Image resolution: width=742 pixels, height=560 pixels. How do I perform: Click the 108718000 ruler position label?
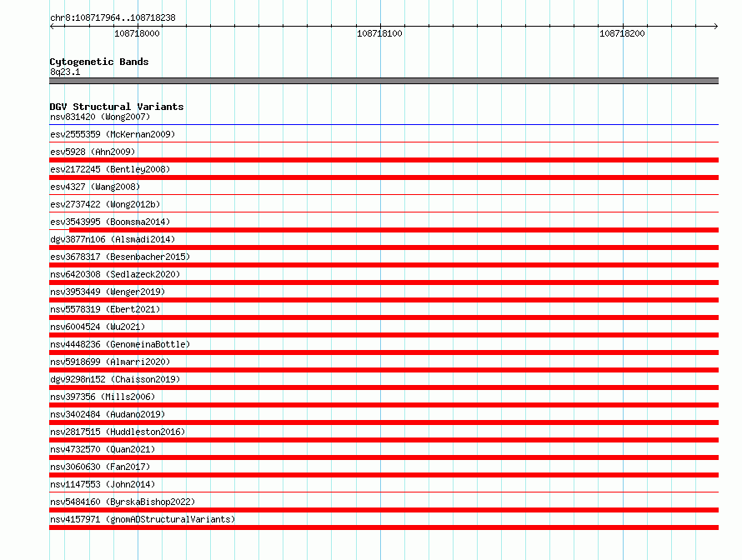[x=137, y=33]
